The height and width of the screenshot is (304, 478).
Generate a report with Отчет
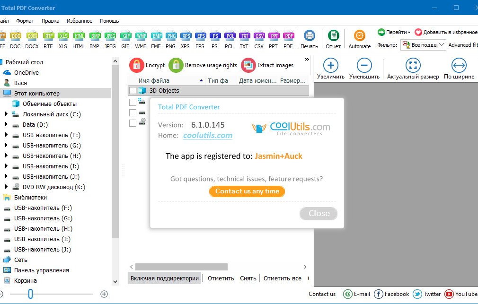click(x=333, y=39)
